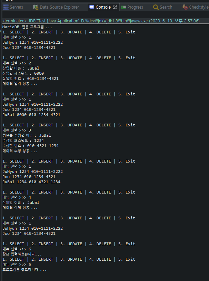The height and width of the screenshot is (281, 209).
Task: Click the '삽입할 이름 : JuBal' line
Action: [21, 68]
